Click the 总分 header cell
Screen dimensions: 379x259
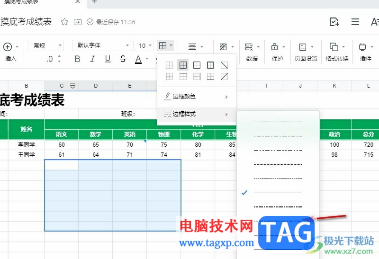pyautogui.click(x=365, y=134)
